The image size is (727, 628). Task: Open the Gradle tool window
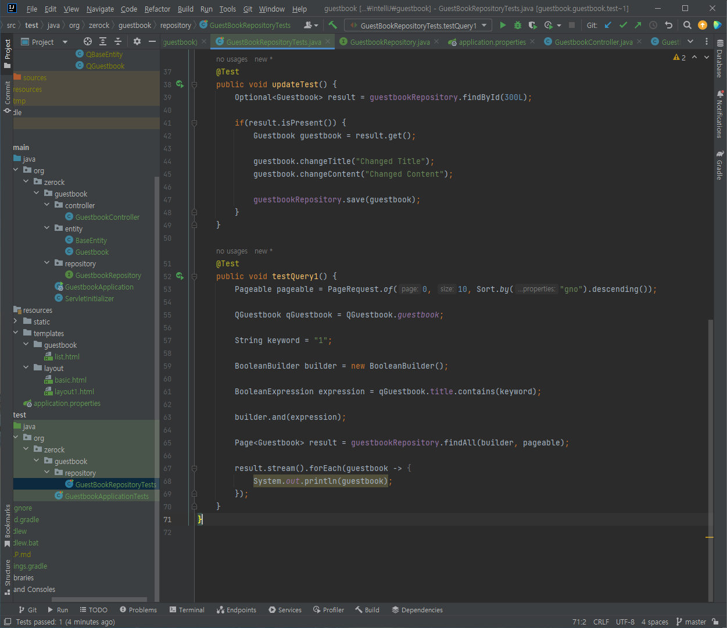[720, 166]
